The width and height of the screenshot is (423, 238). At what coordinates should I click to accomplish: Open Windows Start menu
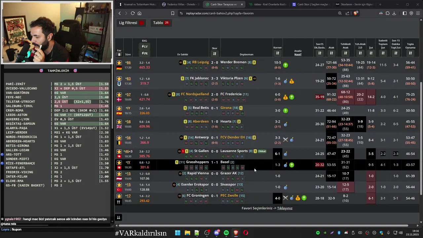[177, 233]
